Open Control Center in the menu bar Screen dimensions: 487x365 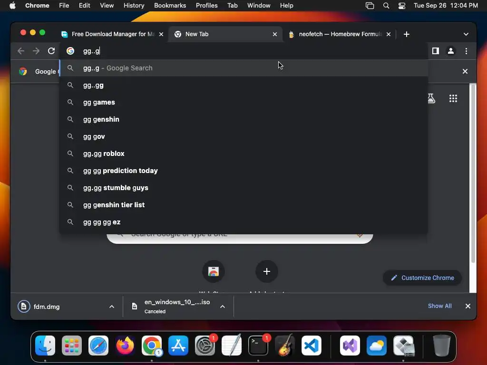click(x=401, y=6)
